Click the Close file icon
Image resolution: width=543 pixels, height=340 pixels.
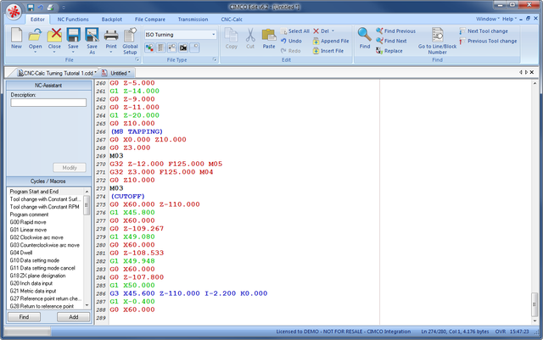(54, 36)
